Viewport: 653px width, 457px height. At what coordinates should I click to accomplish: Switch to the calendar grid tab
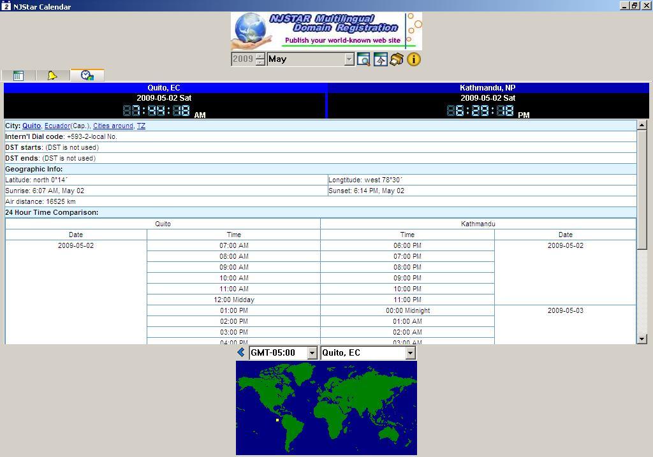coord(18,76)
